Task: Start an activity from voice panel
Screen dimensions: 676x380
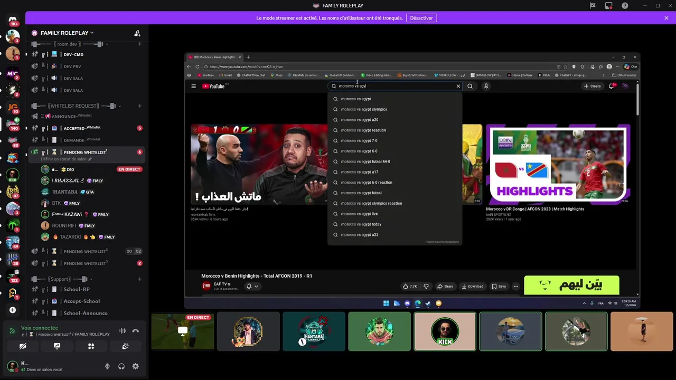Action: pyautogui.click(x=91, y=346)
